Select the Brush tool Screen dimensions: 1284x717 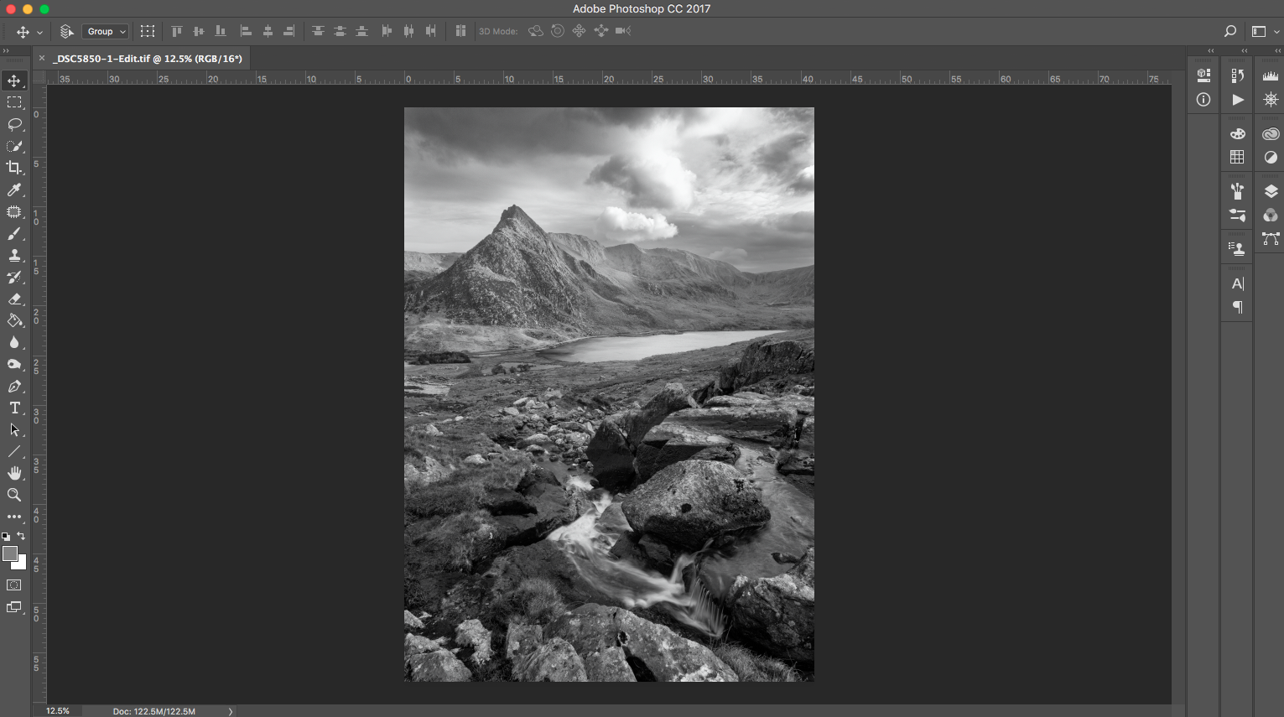point(14,234)
